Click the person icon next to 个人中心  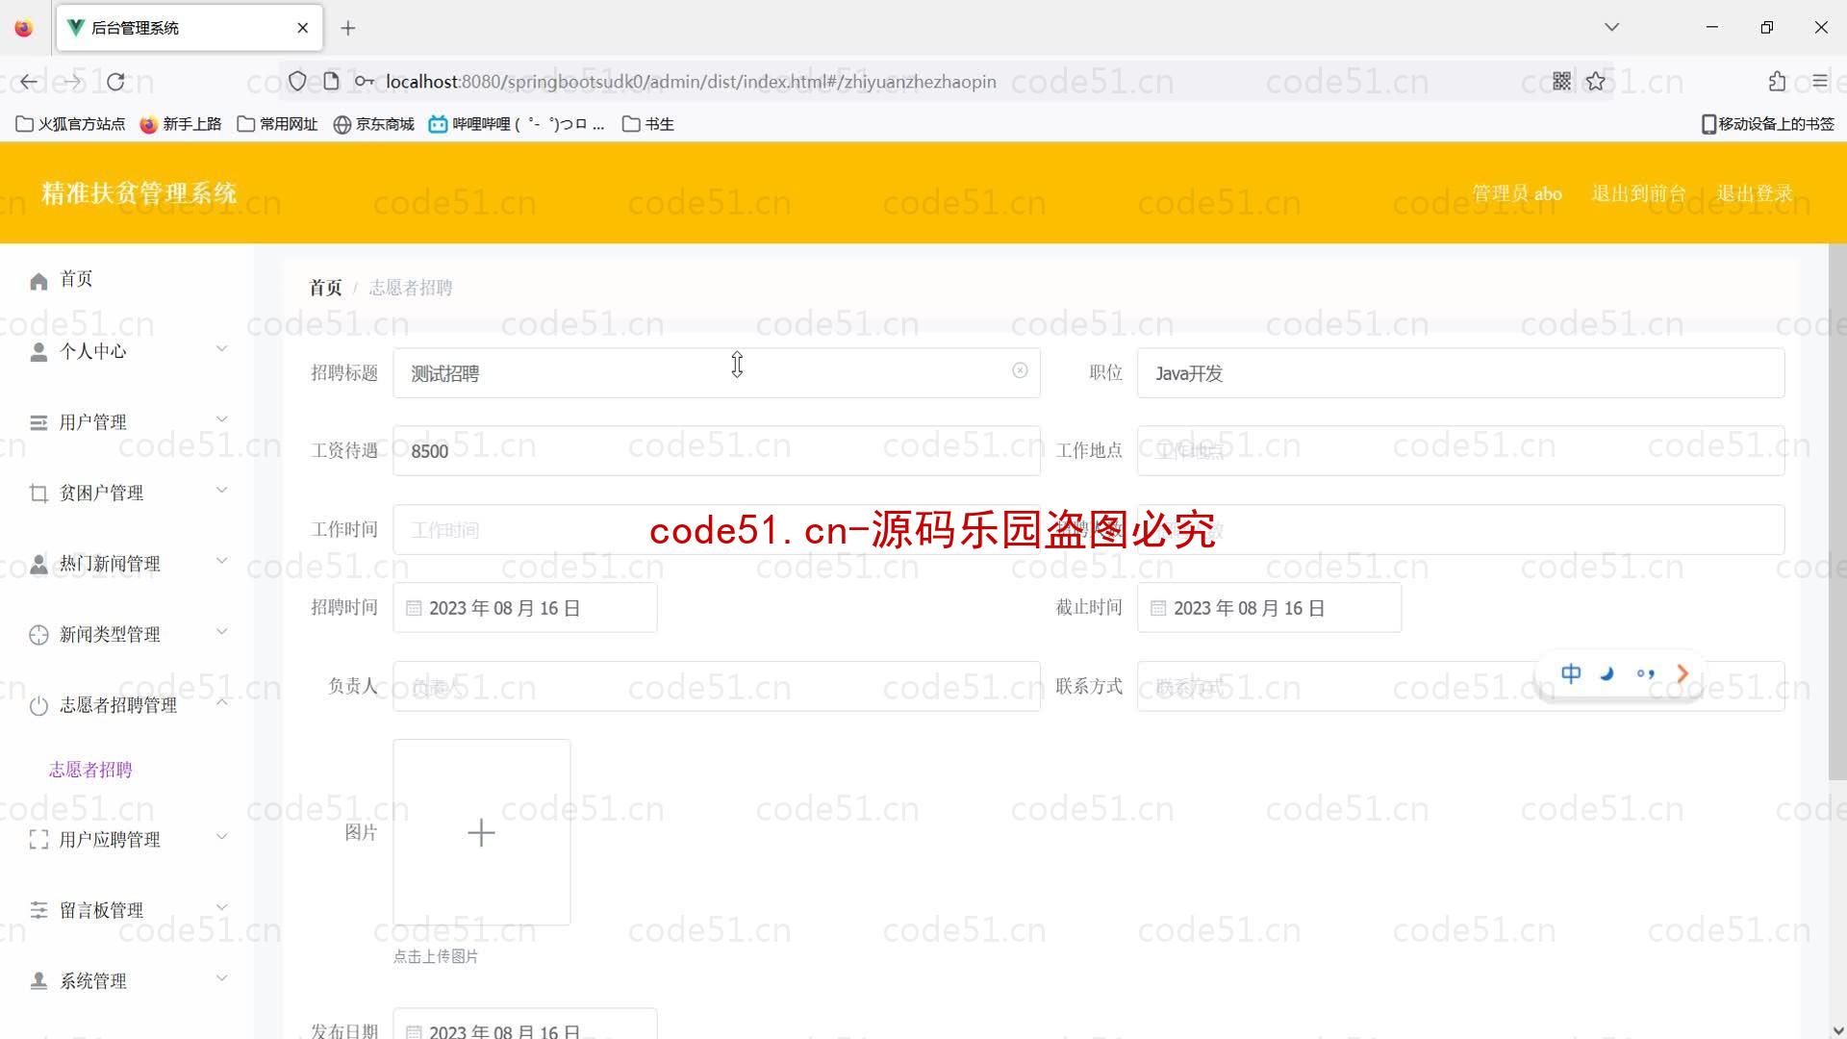pos(38,352)
